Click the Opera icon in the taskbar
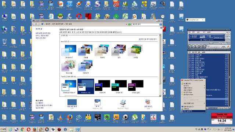Viewport: 235px width, 132px height. click(x=29, y=129)
